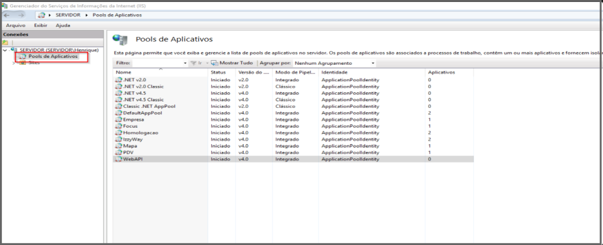Collapse the SERVIDOR tree node
603x245 pixels.
(x=5, y=50)
